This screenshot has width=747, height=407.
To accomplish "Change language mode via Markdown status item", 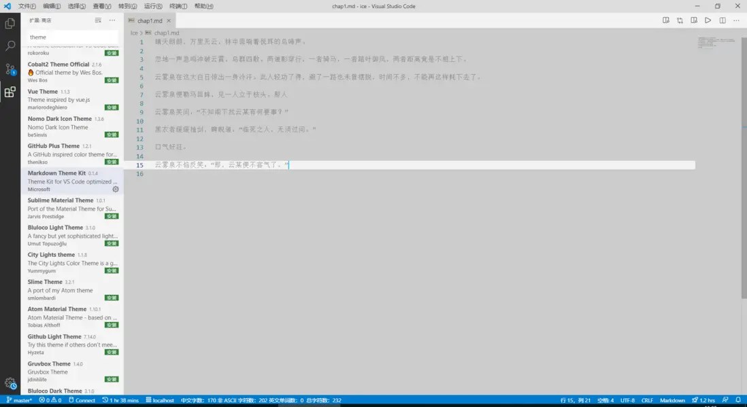I will [x=672, y=400].
